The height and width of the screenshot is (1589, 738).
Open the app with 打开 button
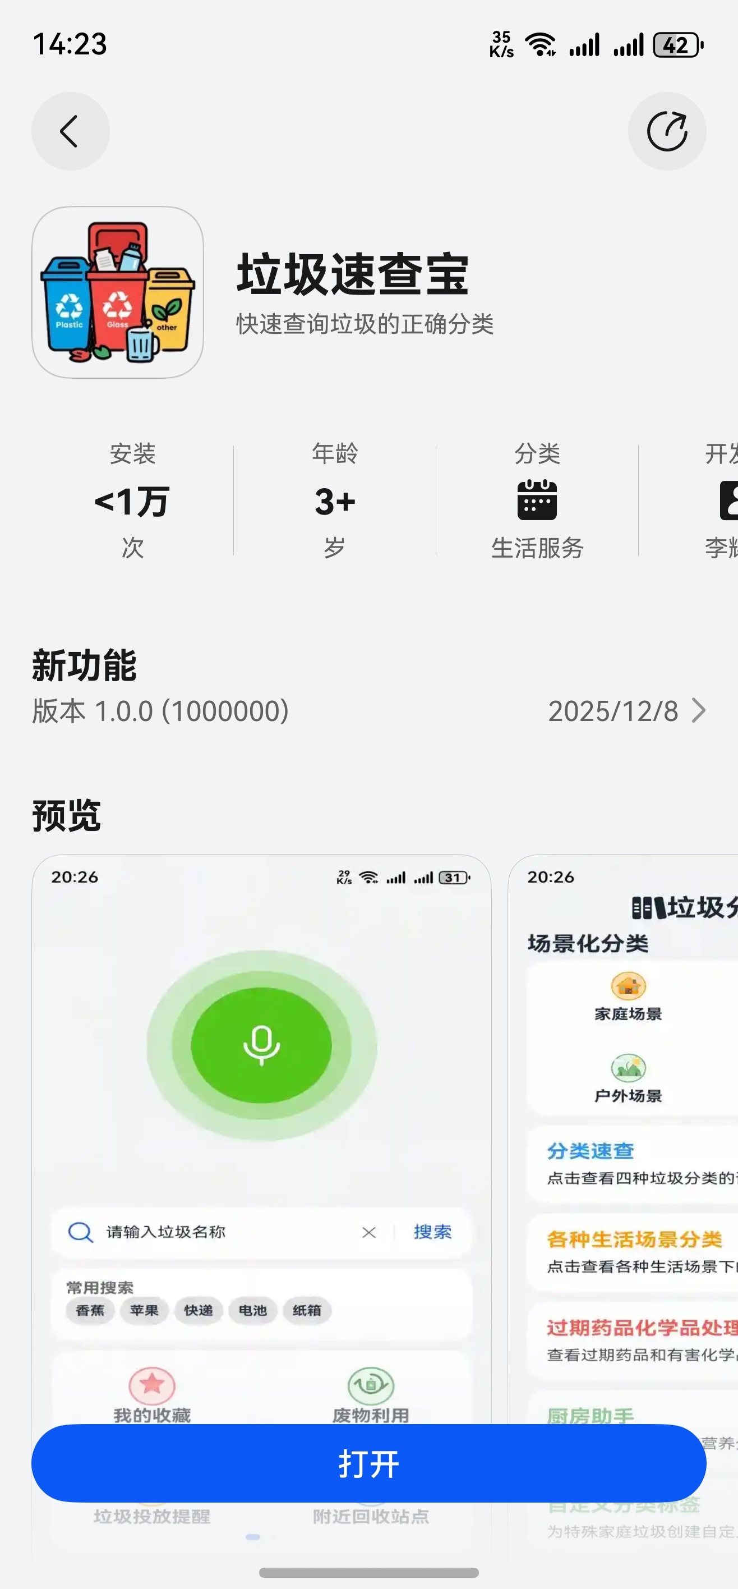point(368,1463)
